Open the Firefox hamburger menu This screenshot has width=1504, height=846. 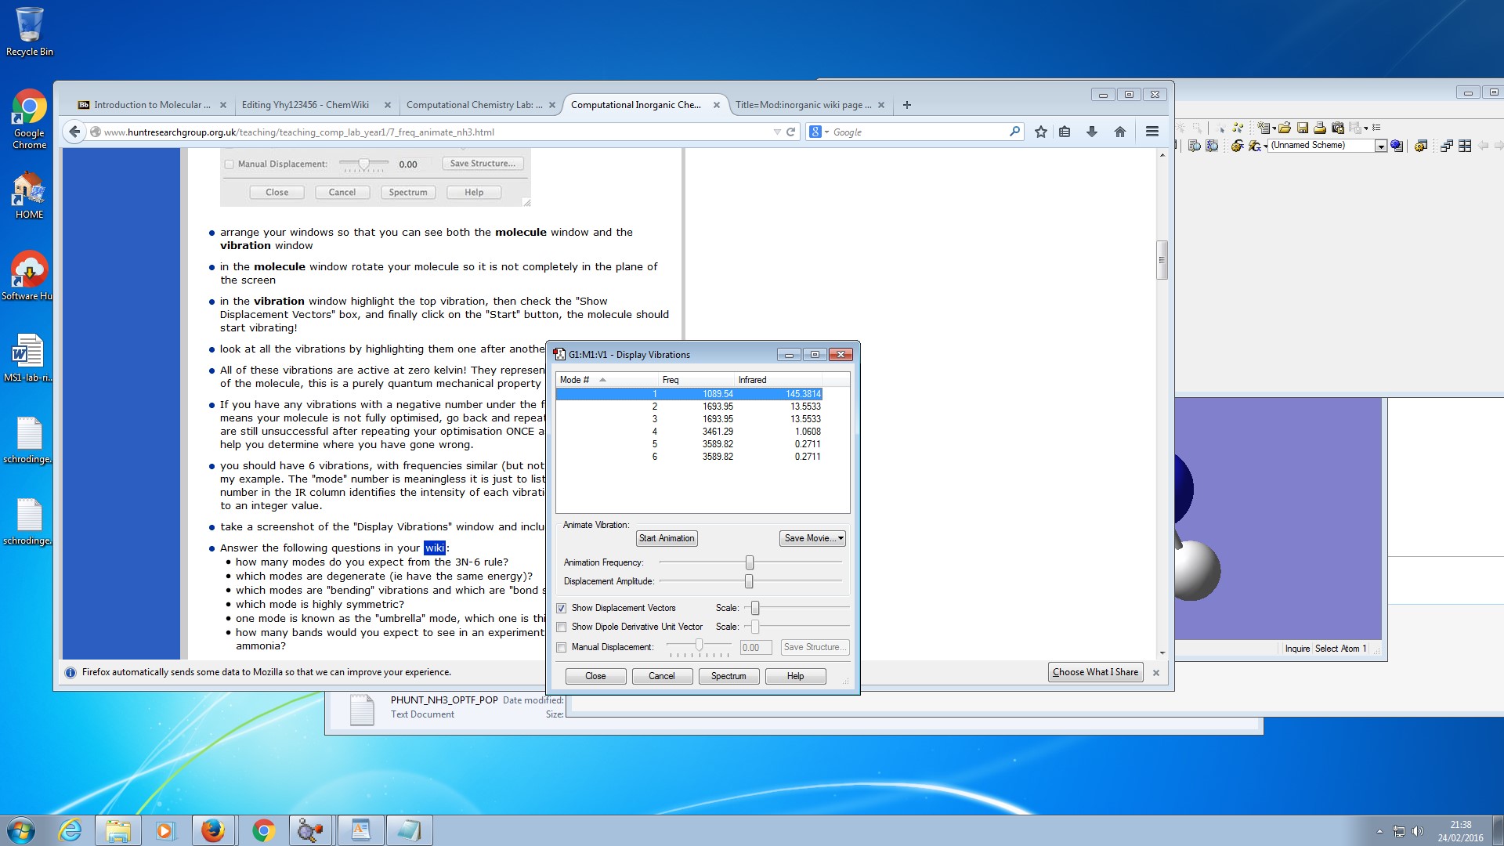coord(1151,132)
